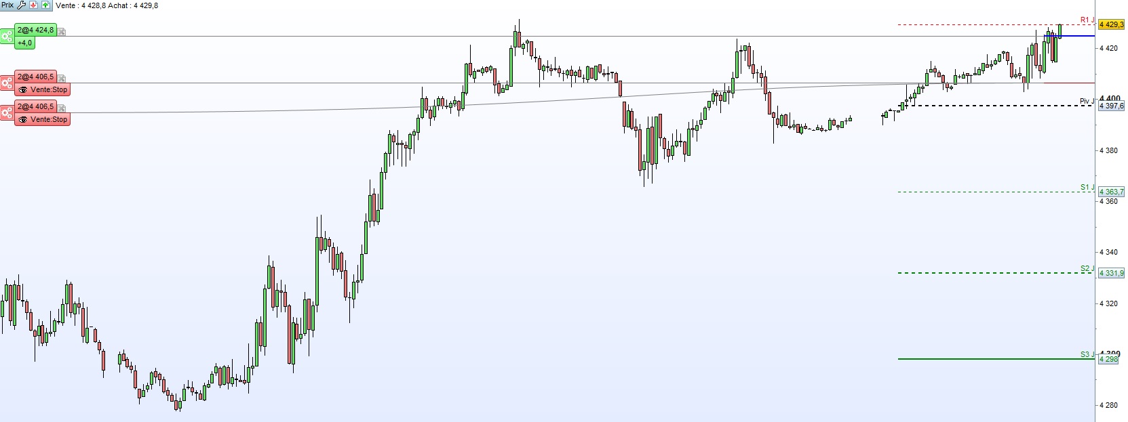
Task: Click the yellow 4 429,3 current price tag
Action: [x=1111, y=25]
